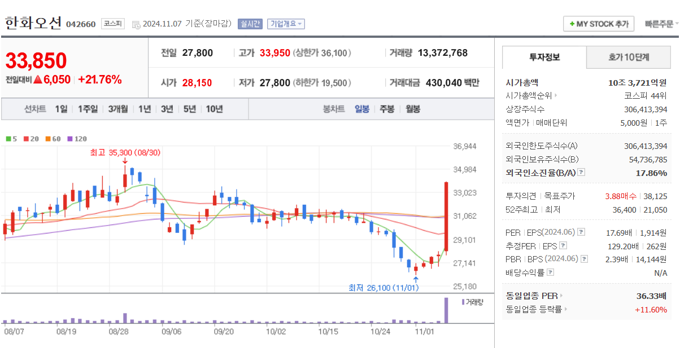Select the 3개월 line chart period
680x348 pixels.
(x=118, y=109)
